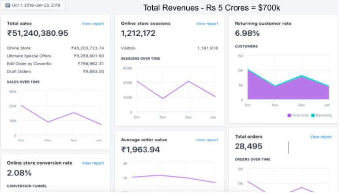Click the ₹5,269,801.90 amount
Image resolution: width=339 pixels, height=193 pixels.
point(89,56)
